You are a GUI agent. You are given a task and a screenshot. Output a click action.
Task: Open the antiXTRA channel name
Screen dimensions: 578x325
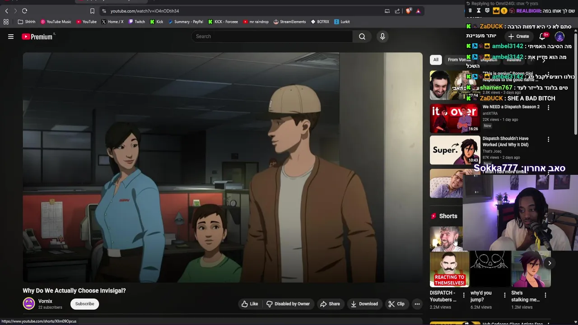click(x=490, y=113)
